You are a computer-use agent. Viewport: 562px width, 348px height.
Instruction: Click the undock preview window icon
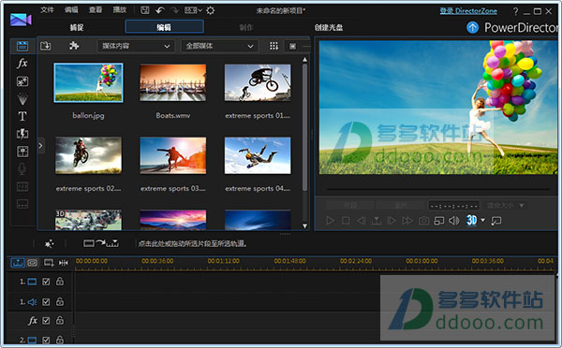(x=496, y=221)
